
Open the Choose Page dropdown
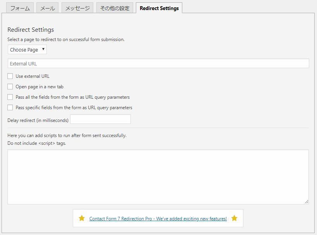[27, 50]
